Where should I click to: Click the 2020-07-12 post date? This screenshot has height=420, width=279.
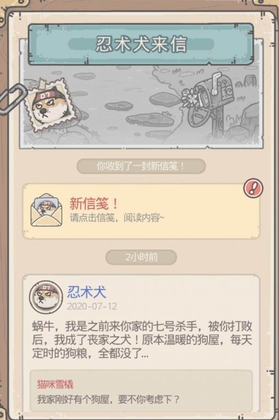click(x=92, y=306)
